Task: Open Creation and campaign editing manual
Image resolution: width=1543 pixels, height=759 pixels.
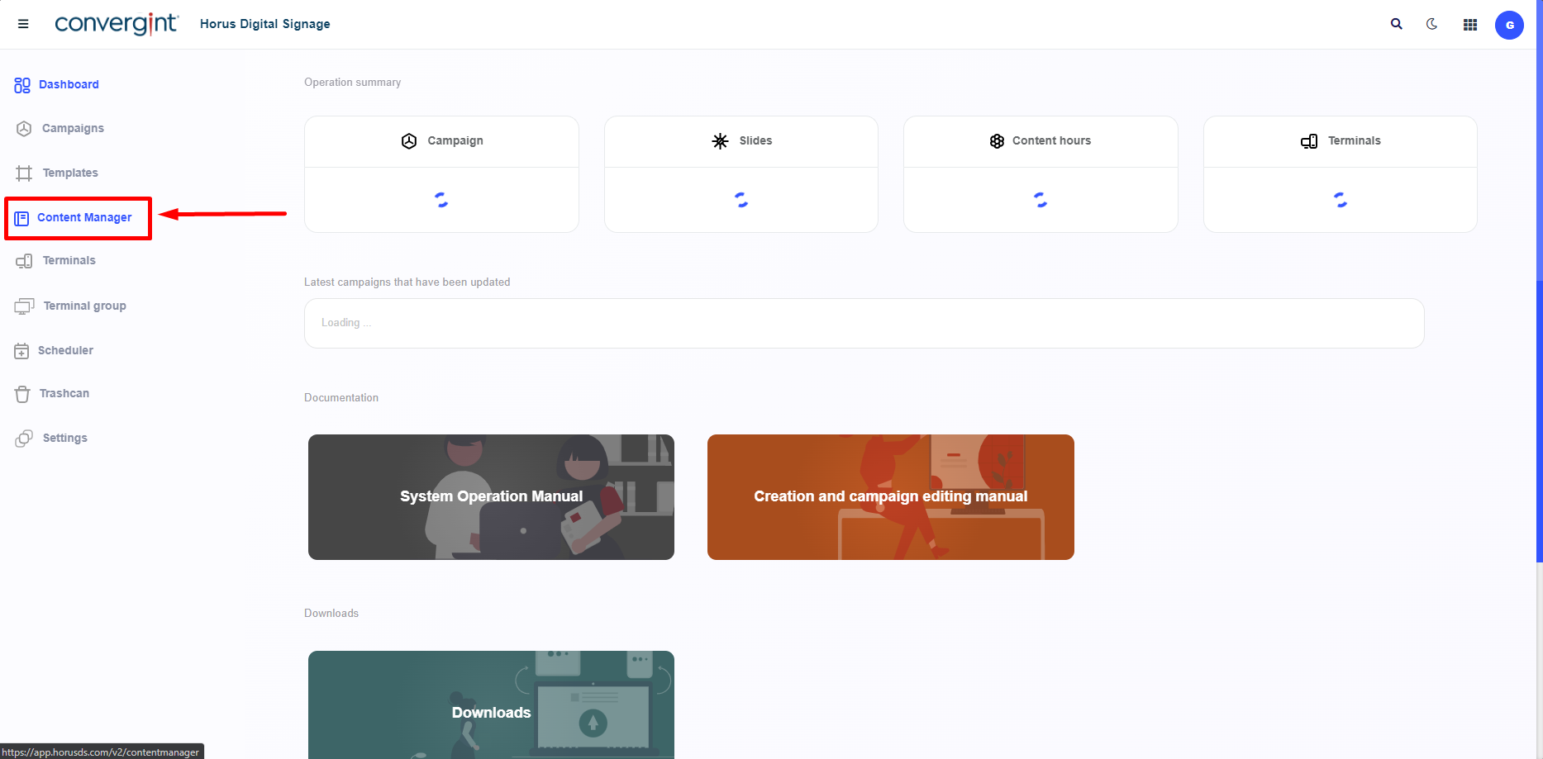Action: click(890, 496)
